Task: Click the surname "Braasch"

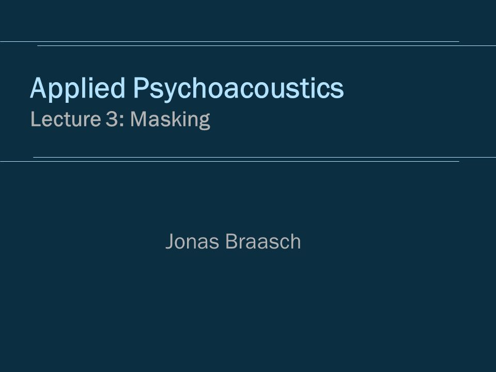Action: [x=263, y=241]
